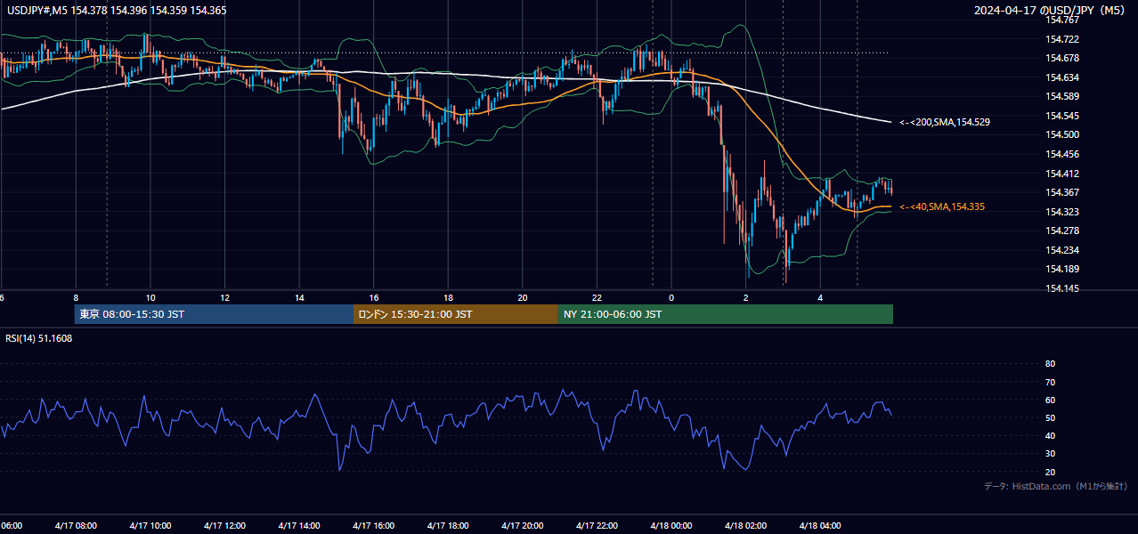Click the 4/17 20:00 date label
The width and height of the screenshot is (1138, 534).
(x=522, y=525)
